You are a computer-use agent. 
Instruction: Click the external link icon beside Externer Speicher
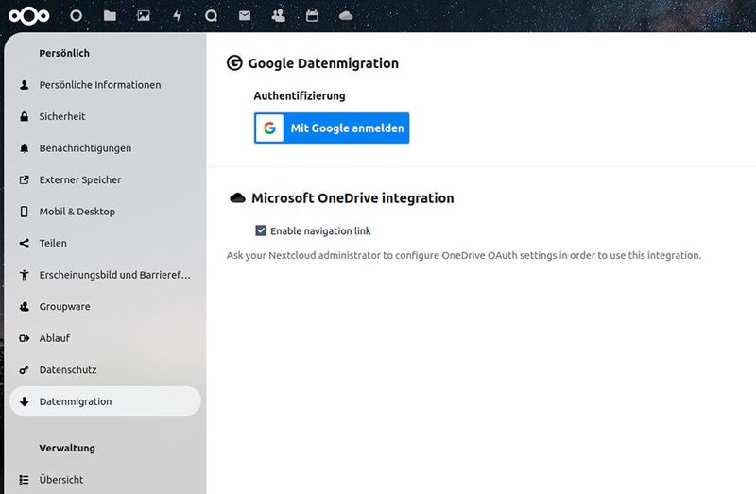pyautogui.click(x=25, y=179)
